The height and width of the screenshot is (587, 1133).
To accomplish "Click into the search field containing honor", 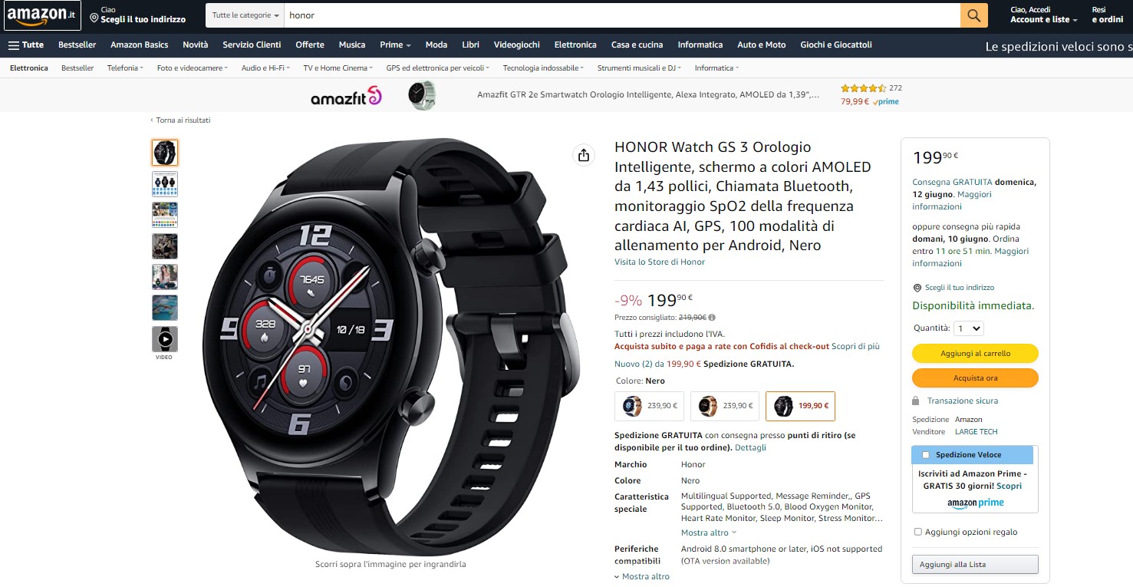I will (622, 15).
